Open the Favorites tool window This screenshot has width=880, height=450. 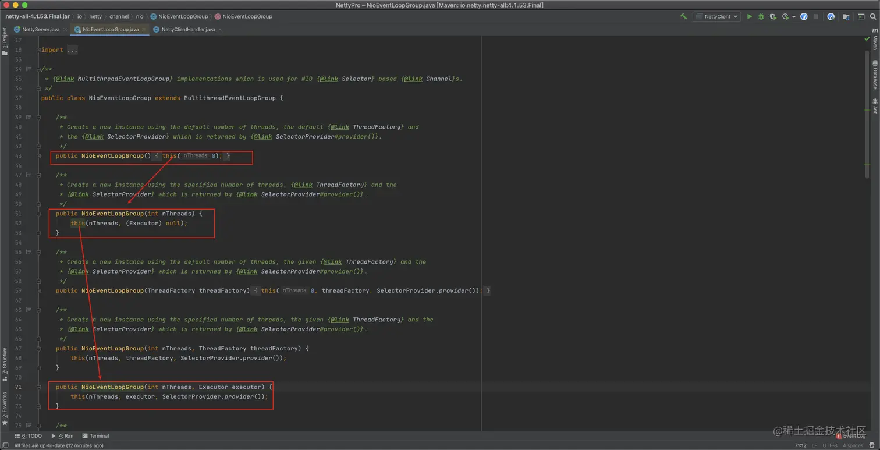(5, 409)
